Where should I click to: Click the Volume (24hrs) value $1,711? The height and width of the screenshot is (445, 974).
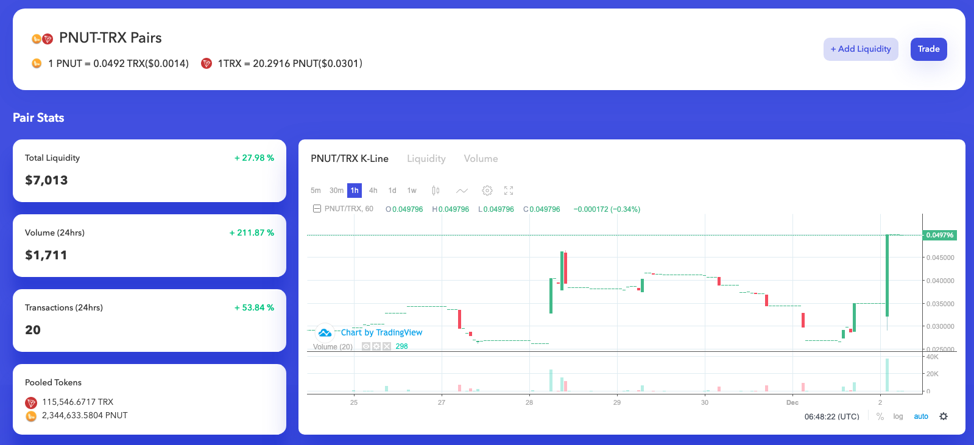click(x=46, y=255)
